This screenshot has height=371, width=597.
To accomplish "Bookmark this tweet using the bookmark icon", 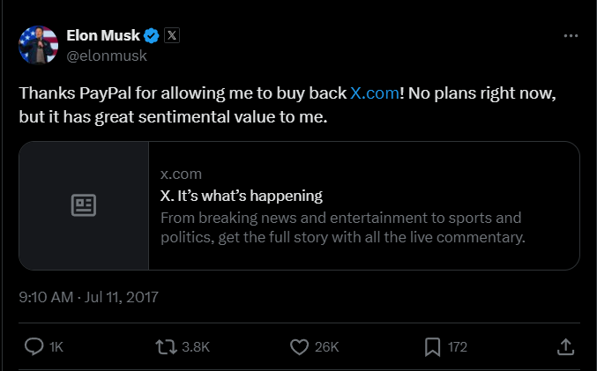I will [432, 347].
